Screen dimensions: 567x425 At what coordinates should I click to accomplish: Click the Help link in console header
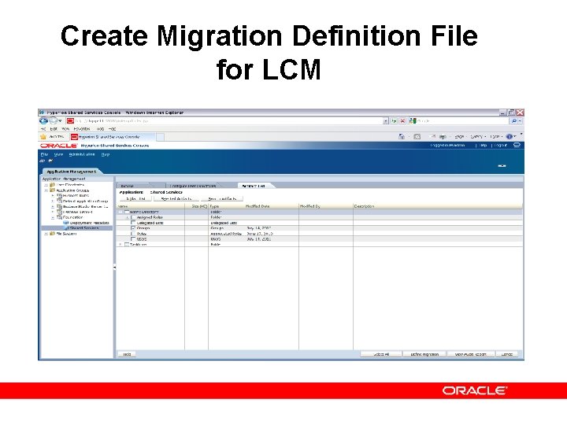(483, 146)
